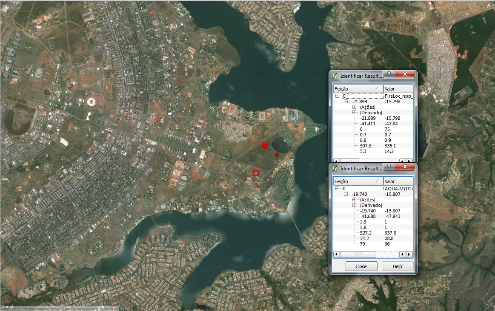The height and width of the screenshot is (311, 495).
Task: Click the unhighlighted red point near the pond
Action: click(x=277, y=155)
